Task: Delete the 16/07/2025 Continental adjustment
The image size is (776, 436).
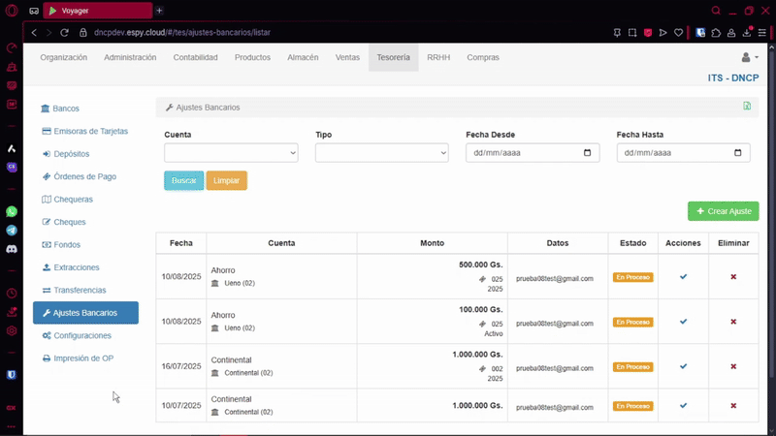Action: point(733,366)
